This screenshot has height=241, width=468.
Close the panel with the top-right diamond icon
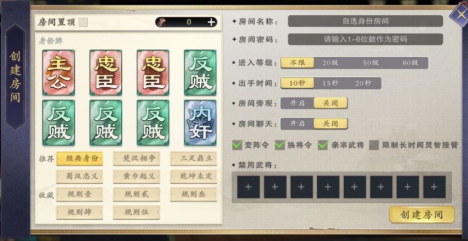coord(460,13)
